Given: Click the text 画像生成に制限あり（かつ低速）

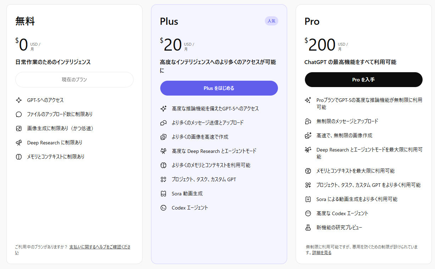Looking at the screenshot, I should [62, 128].
